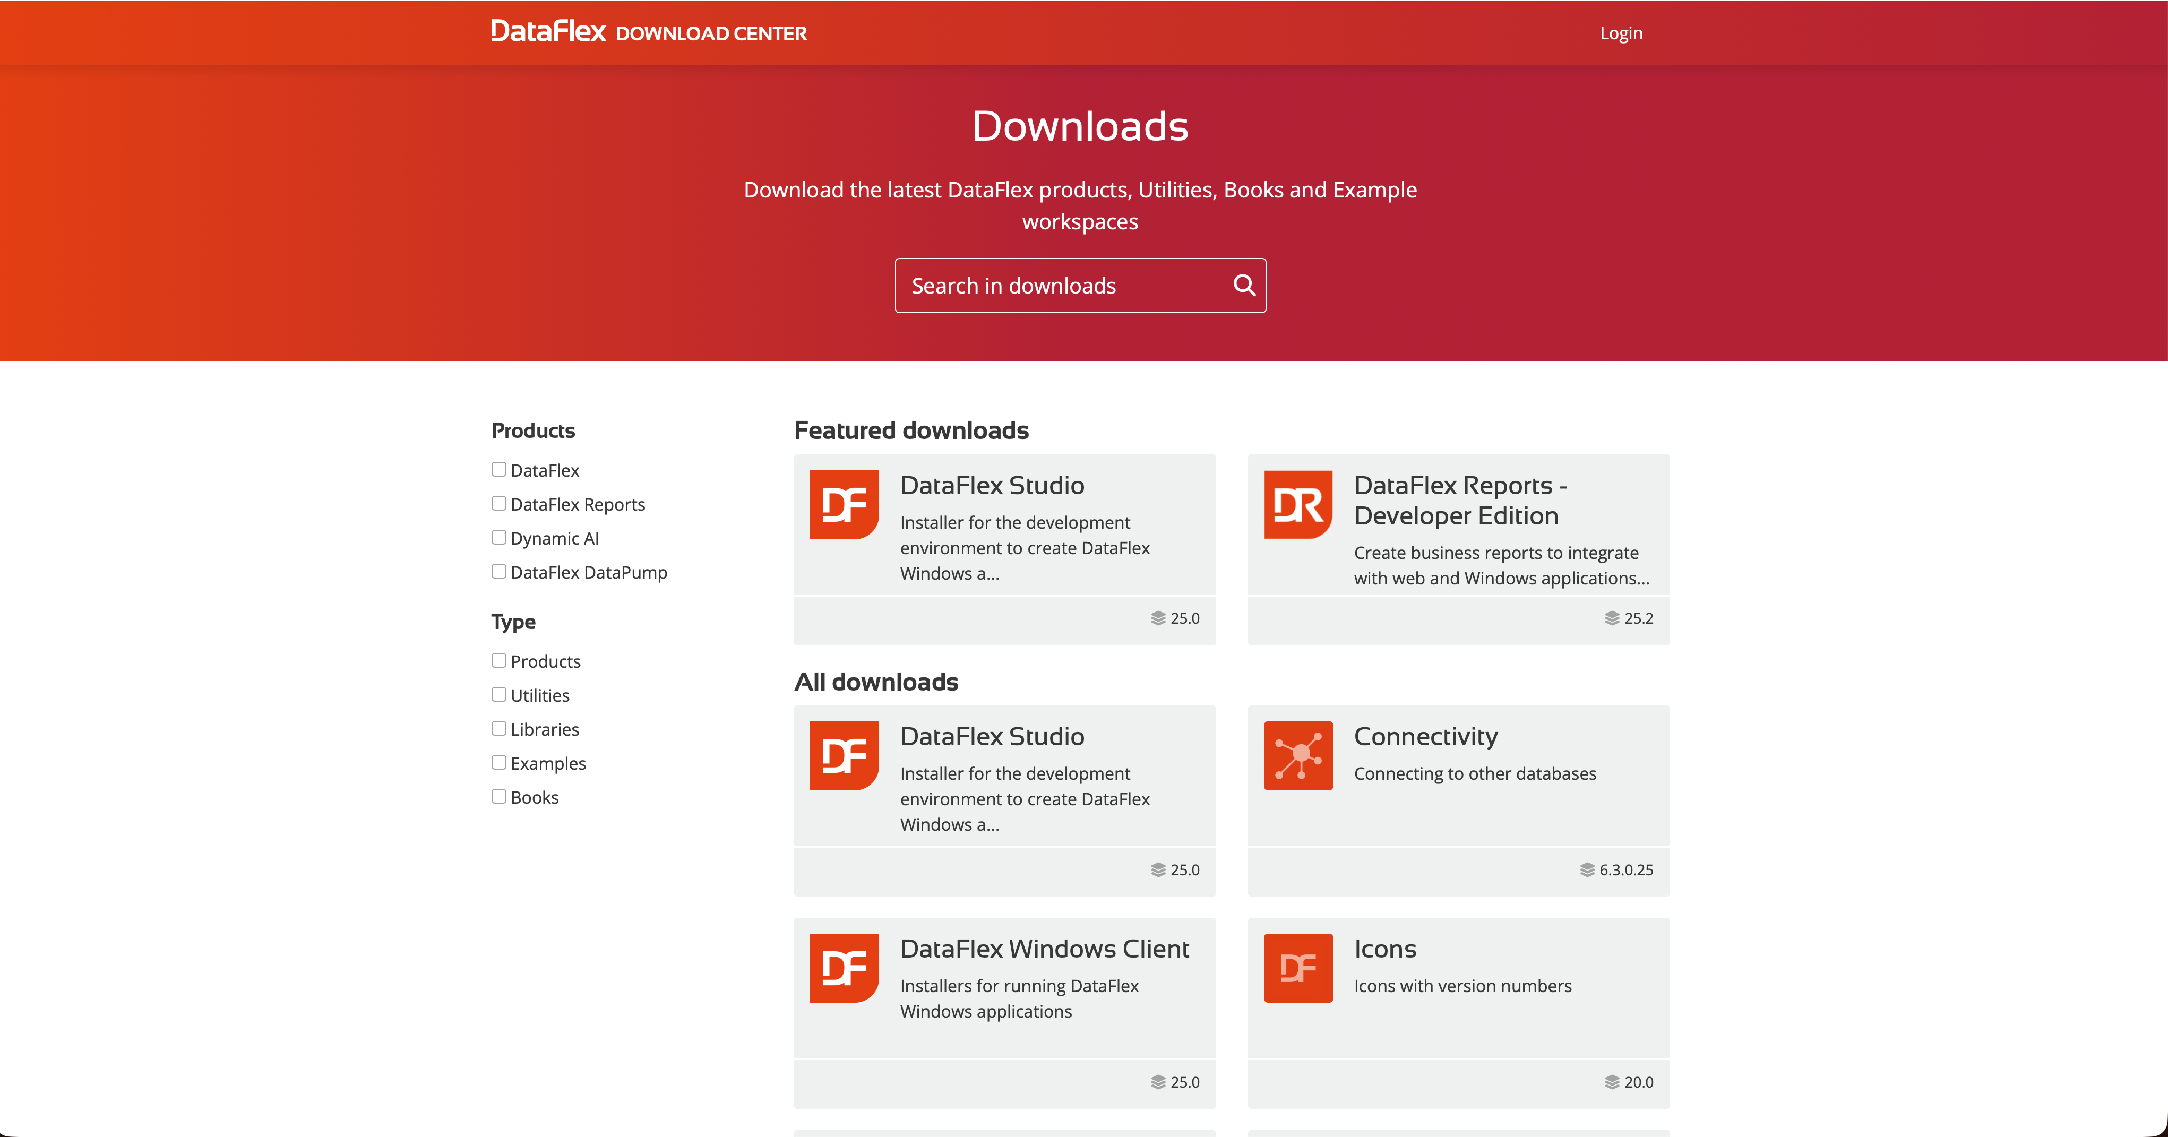Click the faded DF icon on Icons card
Viewport: 2168px width, 1137px height.
coord(1298,968)
